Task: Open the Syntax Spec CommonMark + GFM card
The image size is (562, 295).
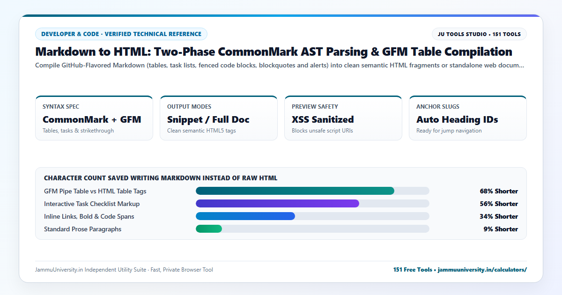Action: [94, 118]
